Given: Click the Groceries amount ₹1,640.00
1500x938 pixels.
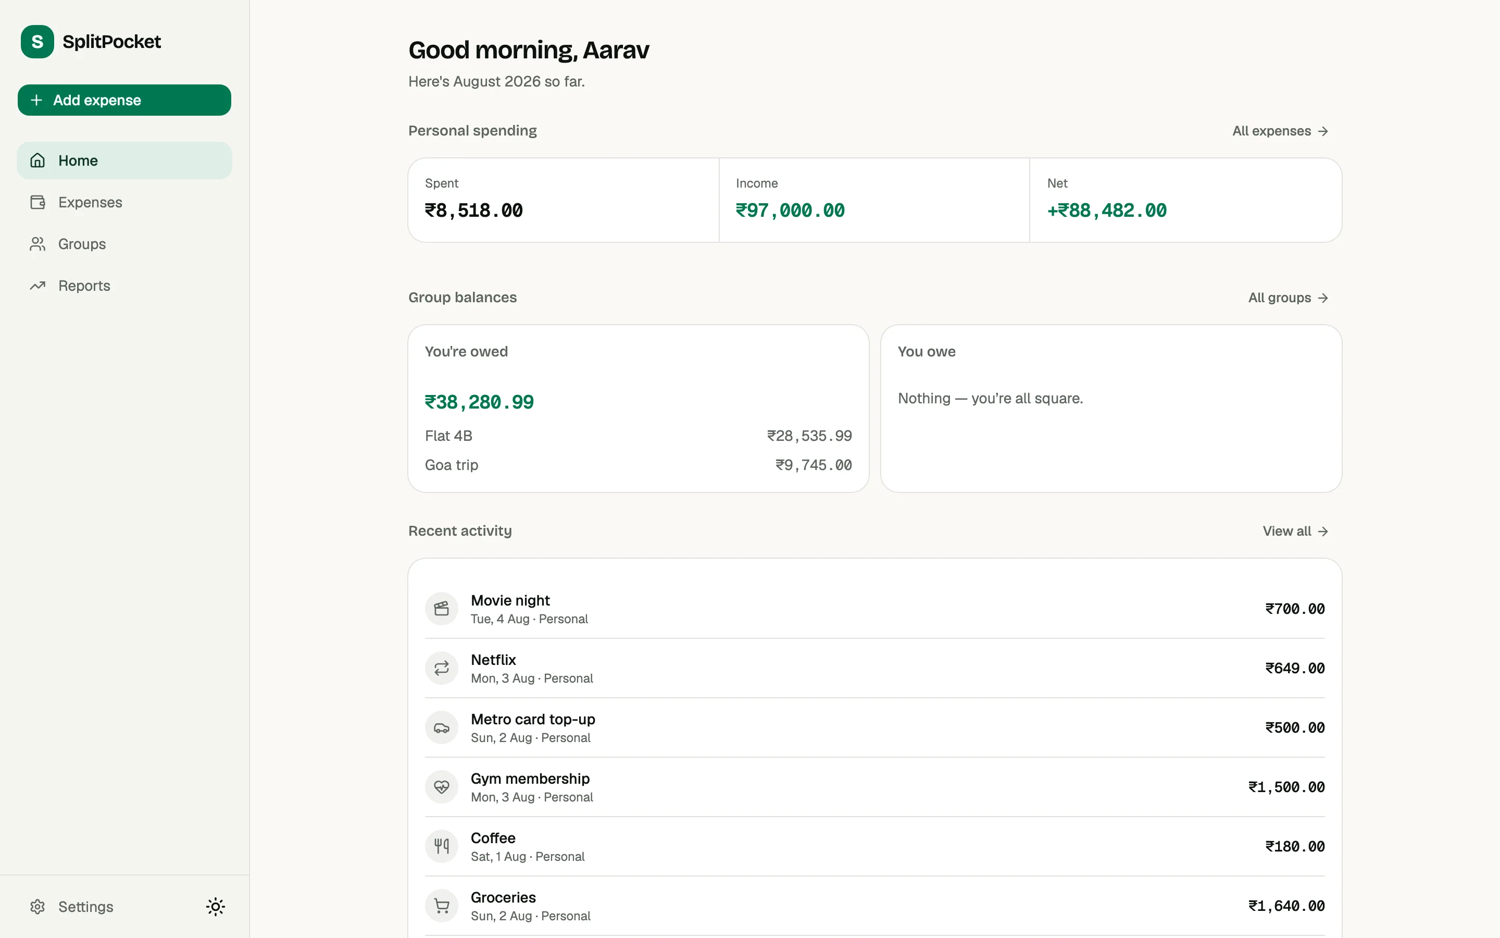Looking at the screenshot, I should pyautogui.click(x=1287, y=906).
